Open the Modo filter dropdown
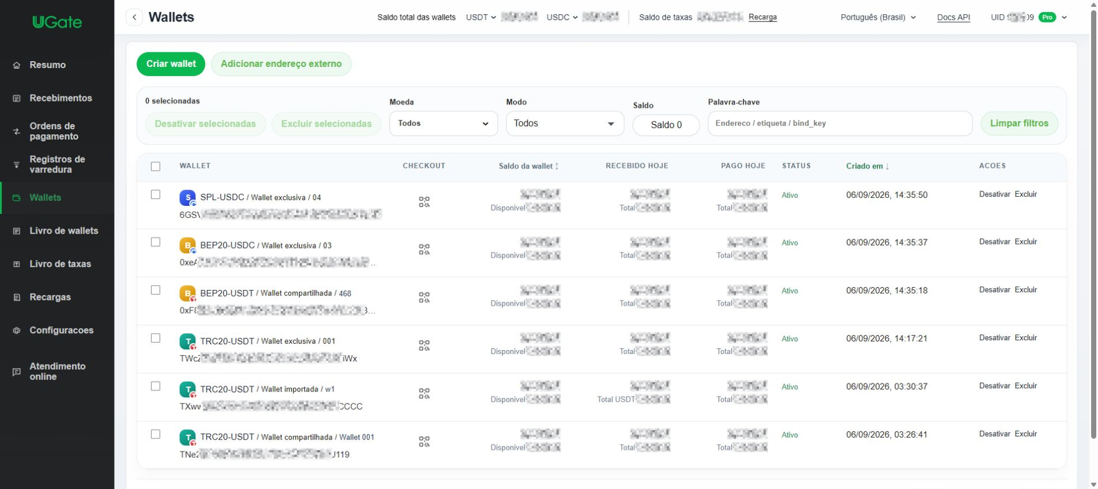1098x489 pixels. pyautogui.click(x=564, y=124)
